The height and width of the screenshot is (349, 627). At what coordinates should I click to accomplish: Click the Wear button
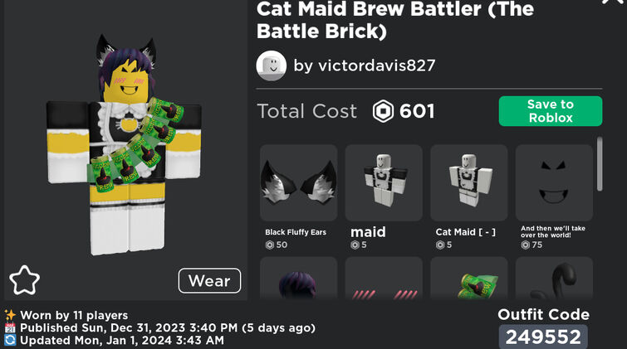click(x=209, y=281)
